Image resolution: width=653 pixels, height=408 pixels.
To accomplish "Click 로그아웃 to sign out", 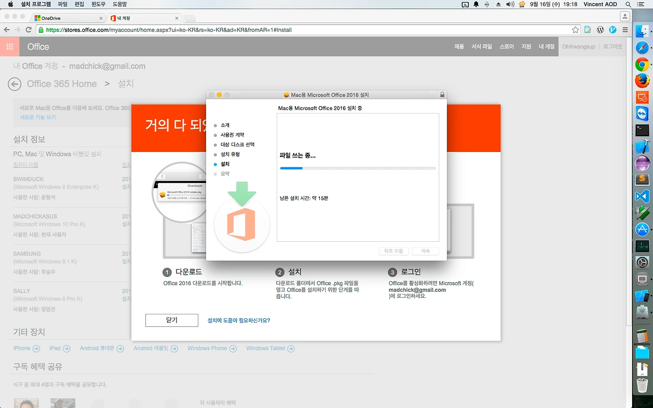I will click(613, 46).
